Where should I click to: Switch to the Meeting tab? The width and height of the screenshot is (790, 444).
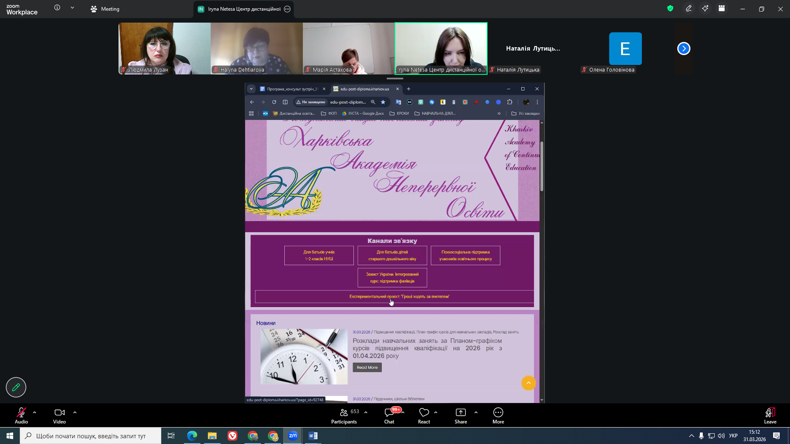pos(105,9)
